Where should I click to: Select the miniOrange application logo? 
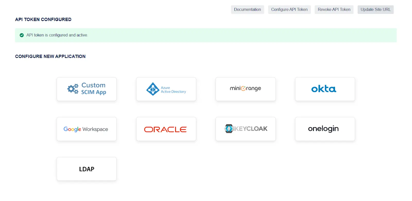(245, 89)
